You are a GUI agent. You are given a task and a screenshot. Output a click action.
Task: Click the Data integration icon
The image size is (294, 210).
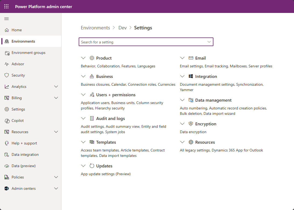7,155
